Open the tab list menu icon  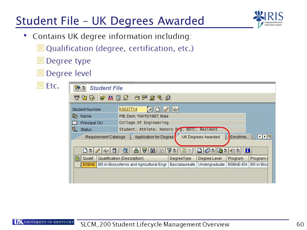click(270, 136)
